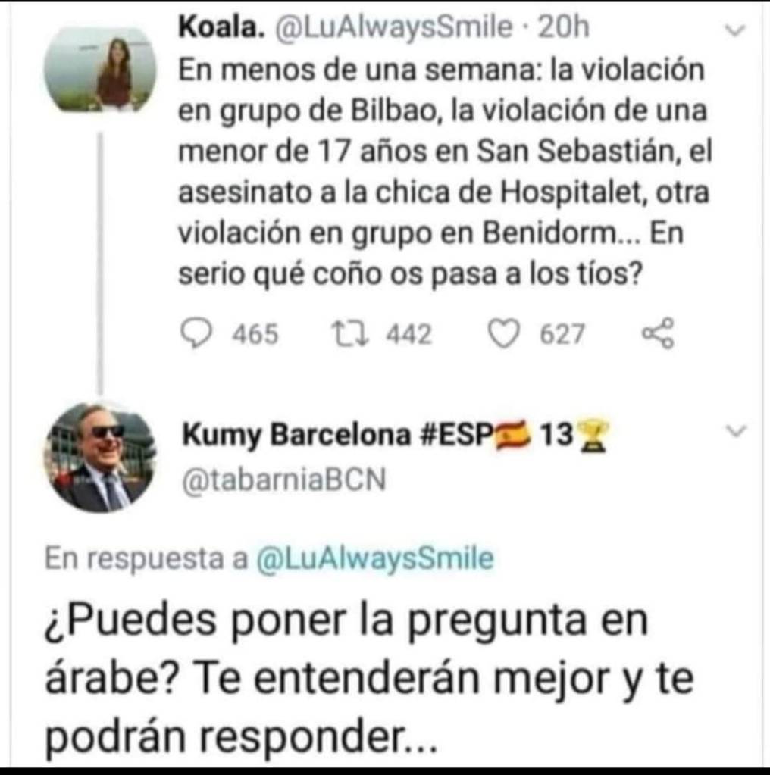Open Koala's tweet text about Bilbao
The image size is (770, 775).
pos(445,171)
